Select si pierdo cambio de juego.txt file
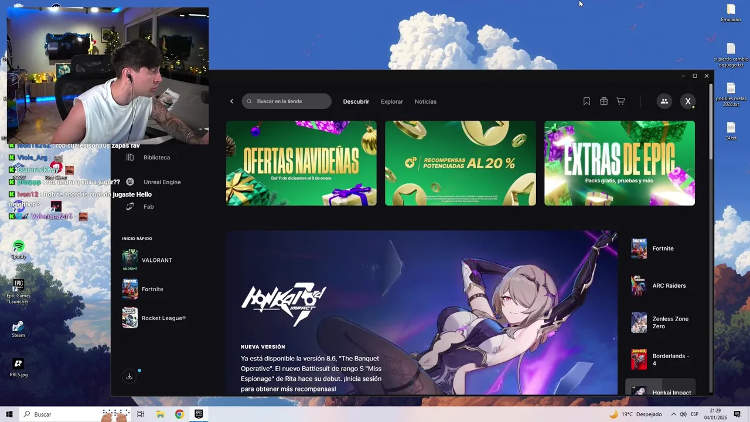 click(731, 56)
